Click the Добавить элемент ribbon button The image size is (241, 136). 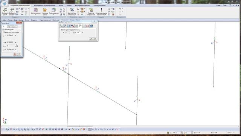[x=12, y=12]
